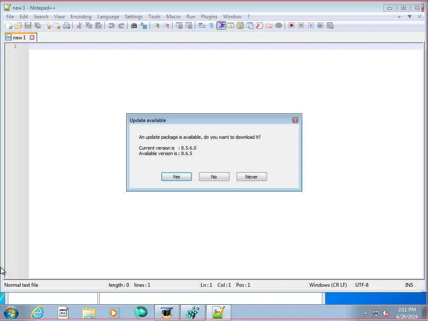This screenshot has width=428, height=321.
Task: Show the Document Map panel icon
Action: (x=240, y=25)
